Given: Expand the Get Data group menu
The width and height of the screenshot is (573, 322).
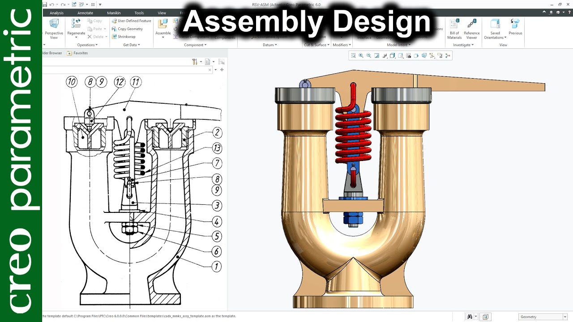Looking at the screenshot, I should click(x=132, y=45).
